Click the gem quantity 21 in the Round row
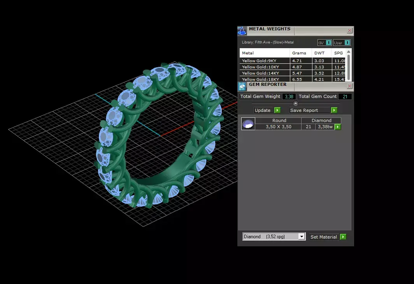The image size is (414, 284). tap(309, 127)
